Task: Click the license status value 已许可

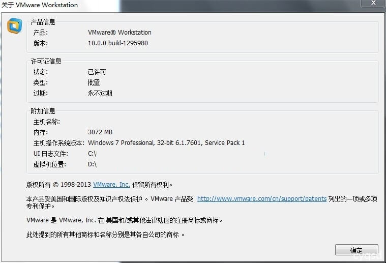Action: (x=97, y=72)
